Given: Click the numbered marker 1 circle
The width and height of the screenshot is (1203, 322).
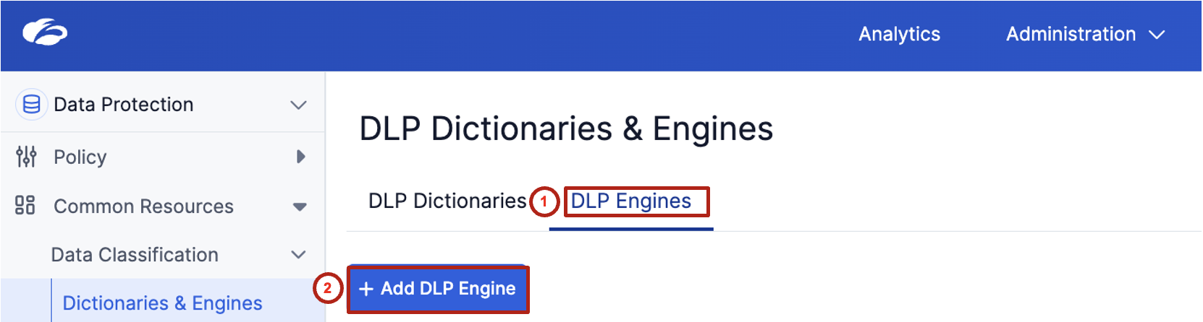Looking at the screenshot, I should tap(544, 202).
